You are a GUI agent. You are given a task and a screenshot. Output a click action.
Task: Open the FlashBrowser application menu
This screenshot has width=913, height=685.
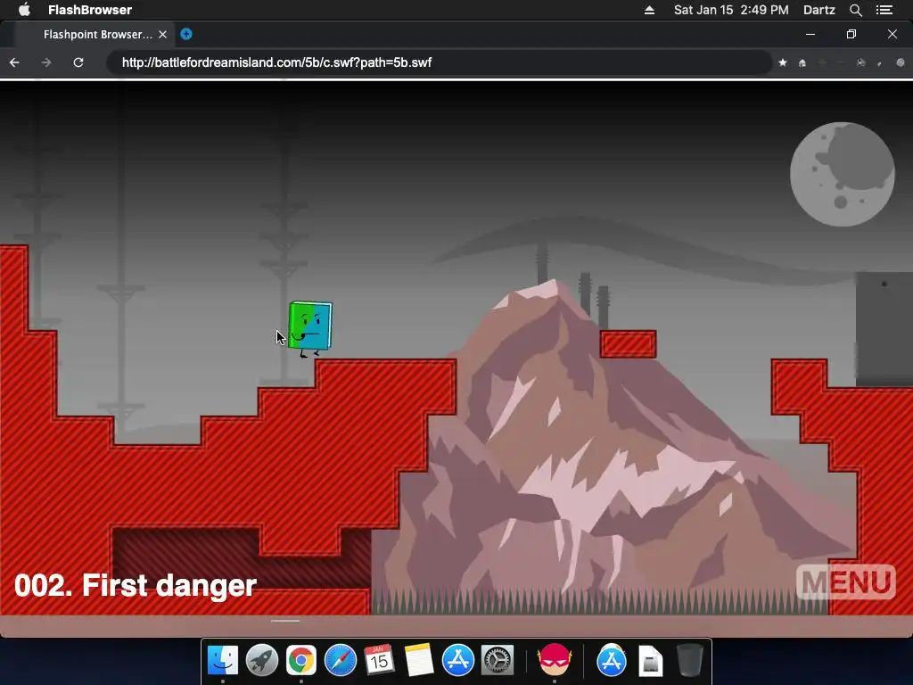coord(90,10)
